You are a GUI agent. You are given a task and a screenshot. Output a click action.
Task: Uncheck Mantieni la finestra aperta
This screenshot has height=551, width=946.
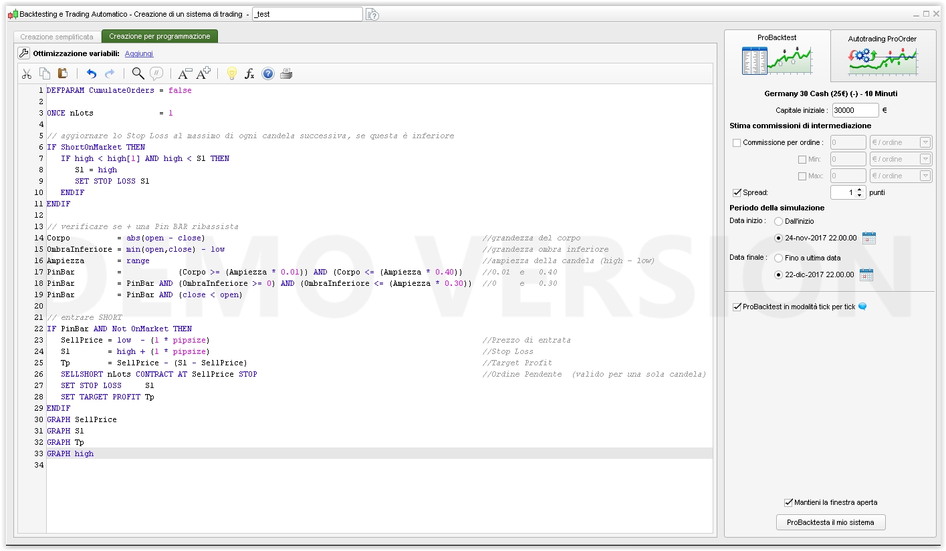coord(788,502)
